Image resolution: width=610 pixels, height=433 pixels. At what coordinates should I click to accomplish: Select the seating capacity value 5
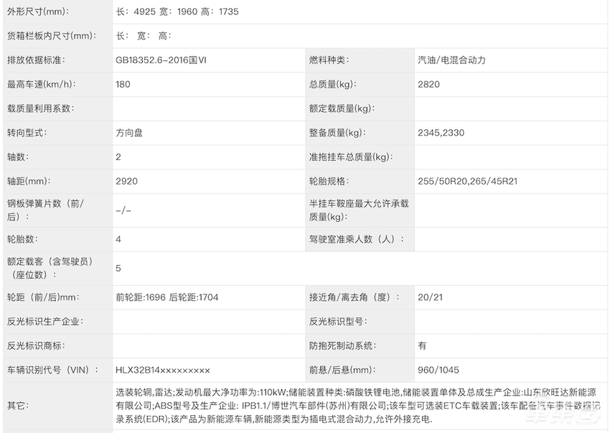tap(117, 268)
